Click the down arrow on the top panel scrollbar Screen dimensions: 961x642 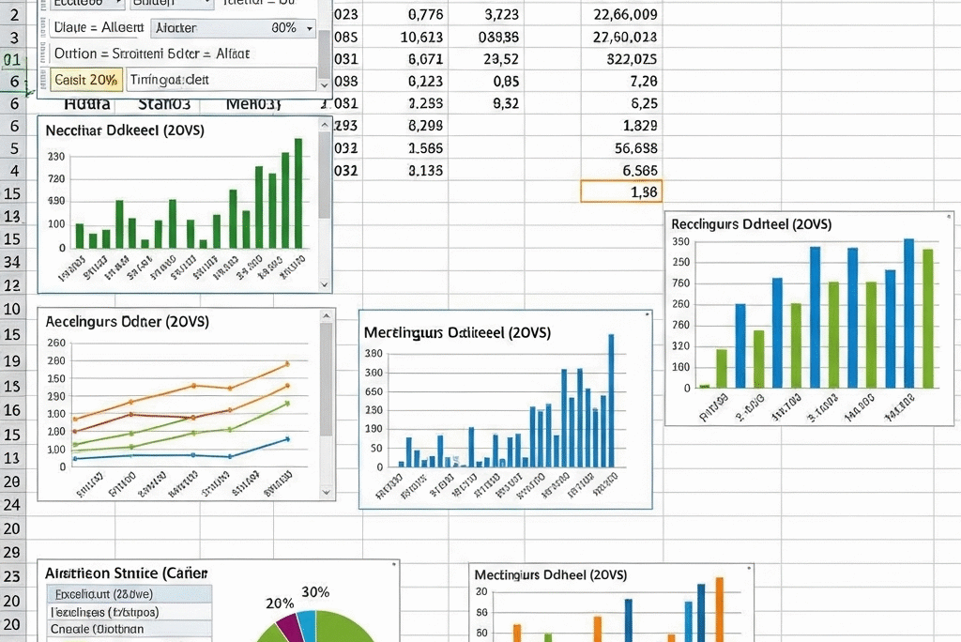325,85
